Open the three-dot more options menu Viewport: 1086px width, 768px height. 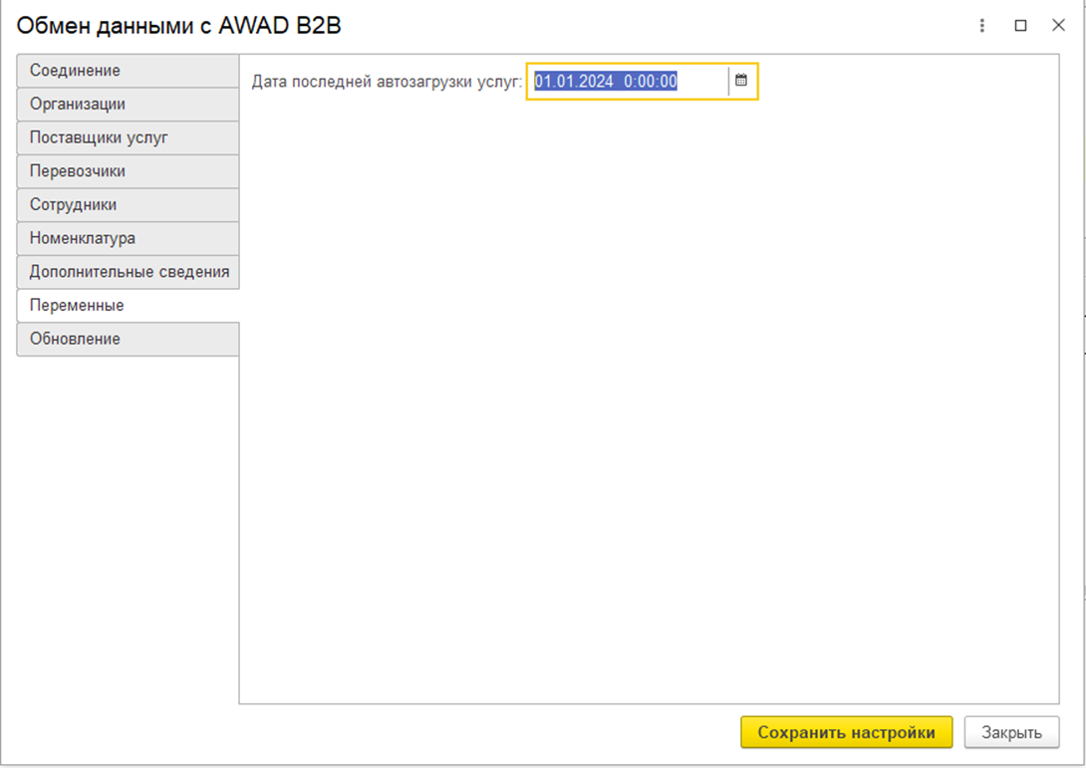[982, 26]
